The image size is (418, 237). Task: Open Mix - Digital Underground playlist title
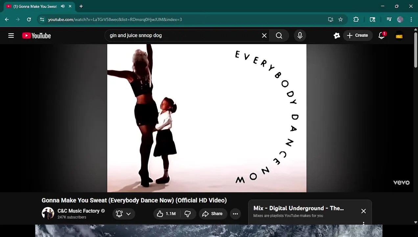click(298, 208)
